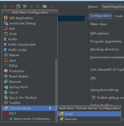Select React Native configuration type
The height and width of the screenshot is (126, 124).
click(x=29, y=76)
